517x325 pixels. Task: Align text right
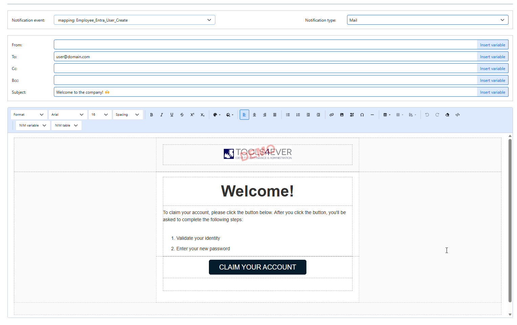pyautogui.click(x=264, y=115)
